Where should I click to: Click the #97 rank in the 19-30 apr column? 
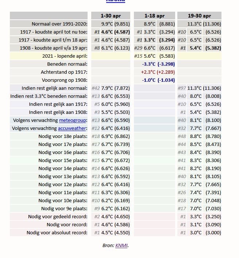[182, 88]
